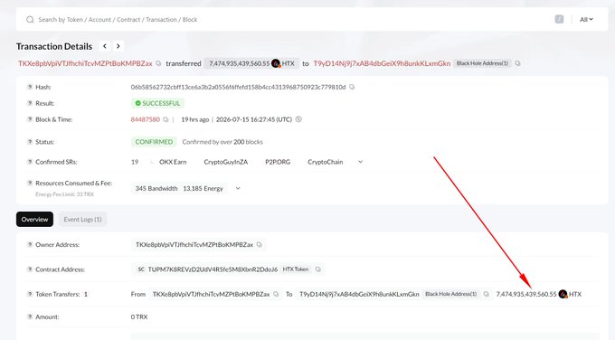Show help for Hash field
The height and width of the screenshot is (340, 615).
pos(30,87)
